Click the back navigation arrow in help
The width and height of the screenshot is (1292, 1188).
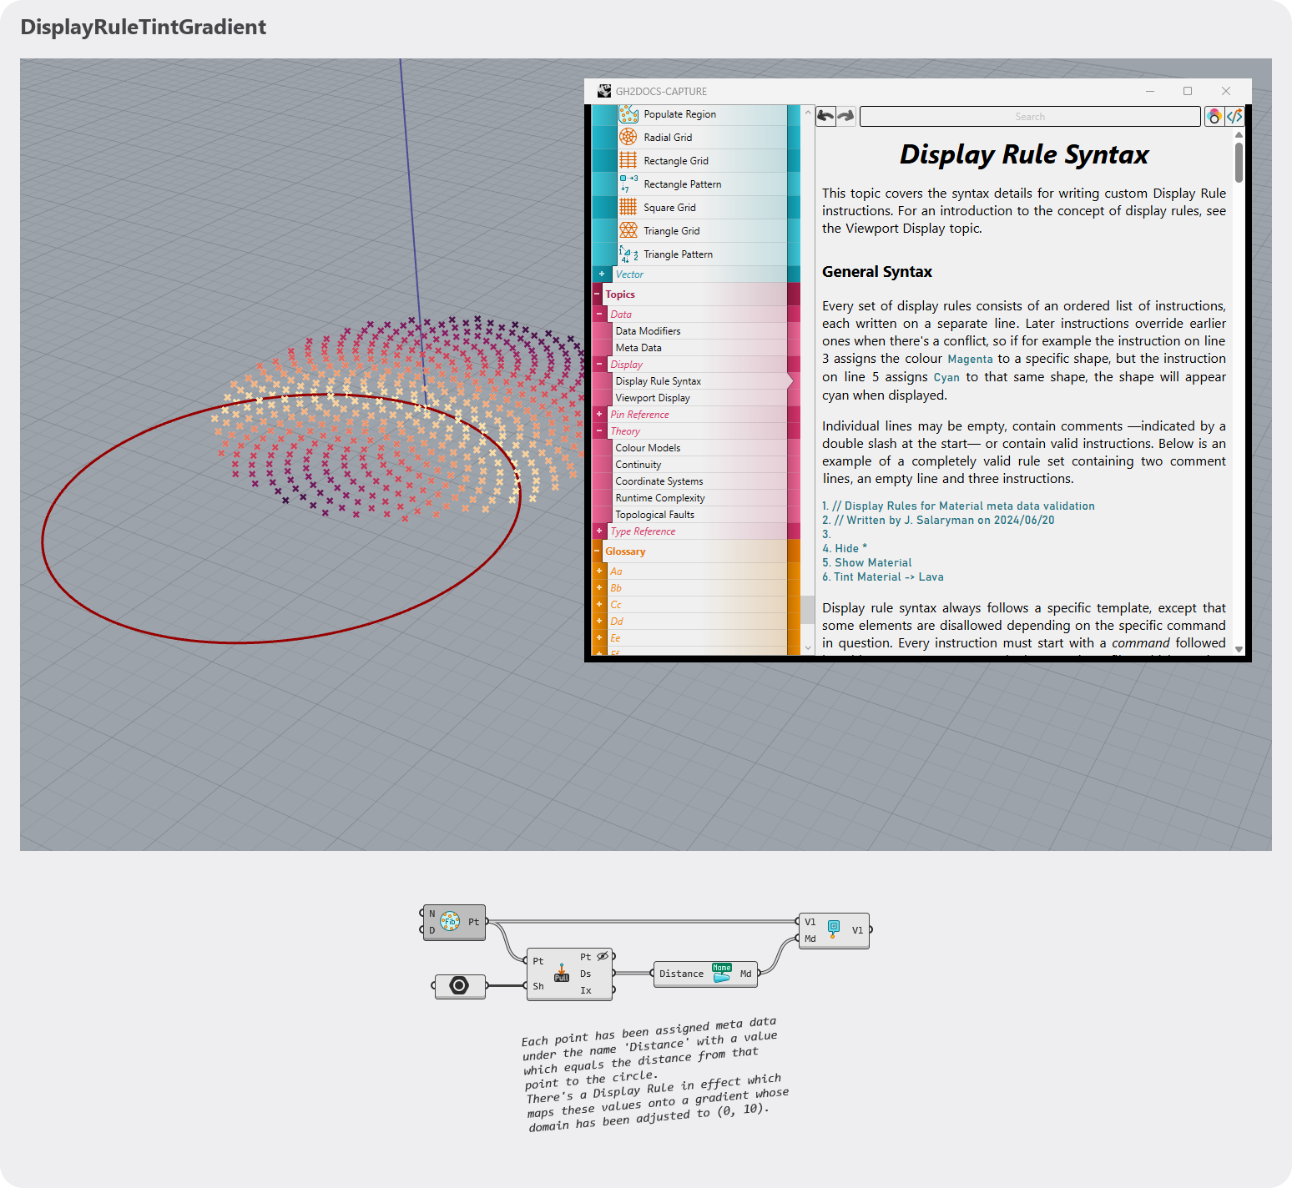coord(825,116)
